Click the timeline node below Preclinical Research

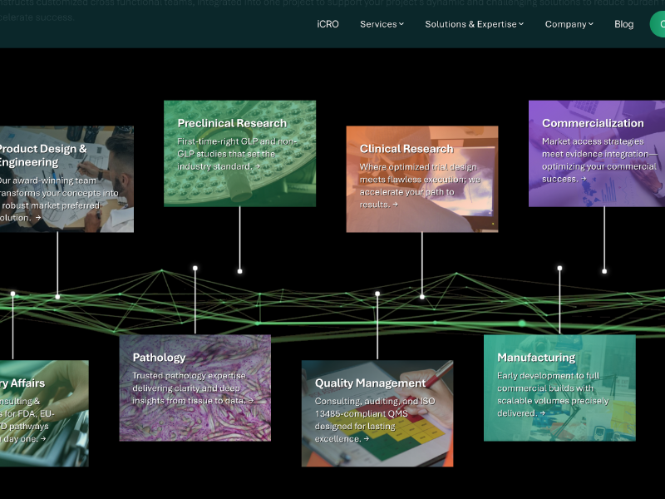[x=240, y=271]
